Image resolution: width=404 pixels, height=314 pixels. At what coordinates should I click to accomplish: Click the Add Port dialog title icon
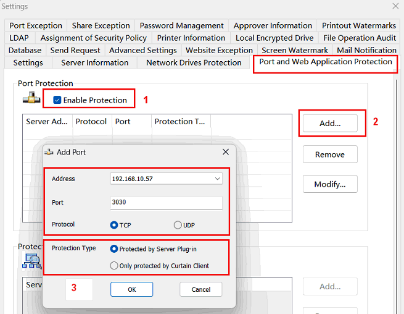[49, 152]
